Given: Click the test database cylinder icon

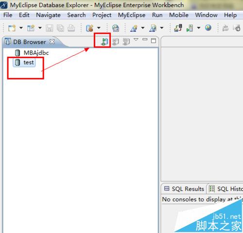Looking at the screenshot, I should tap(17, 62).
